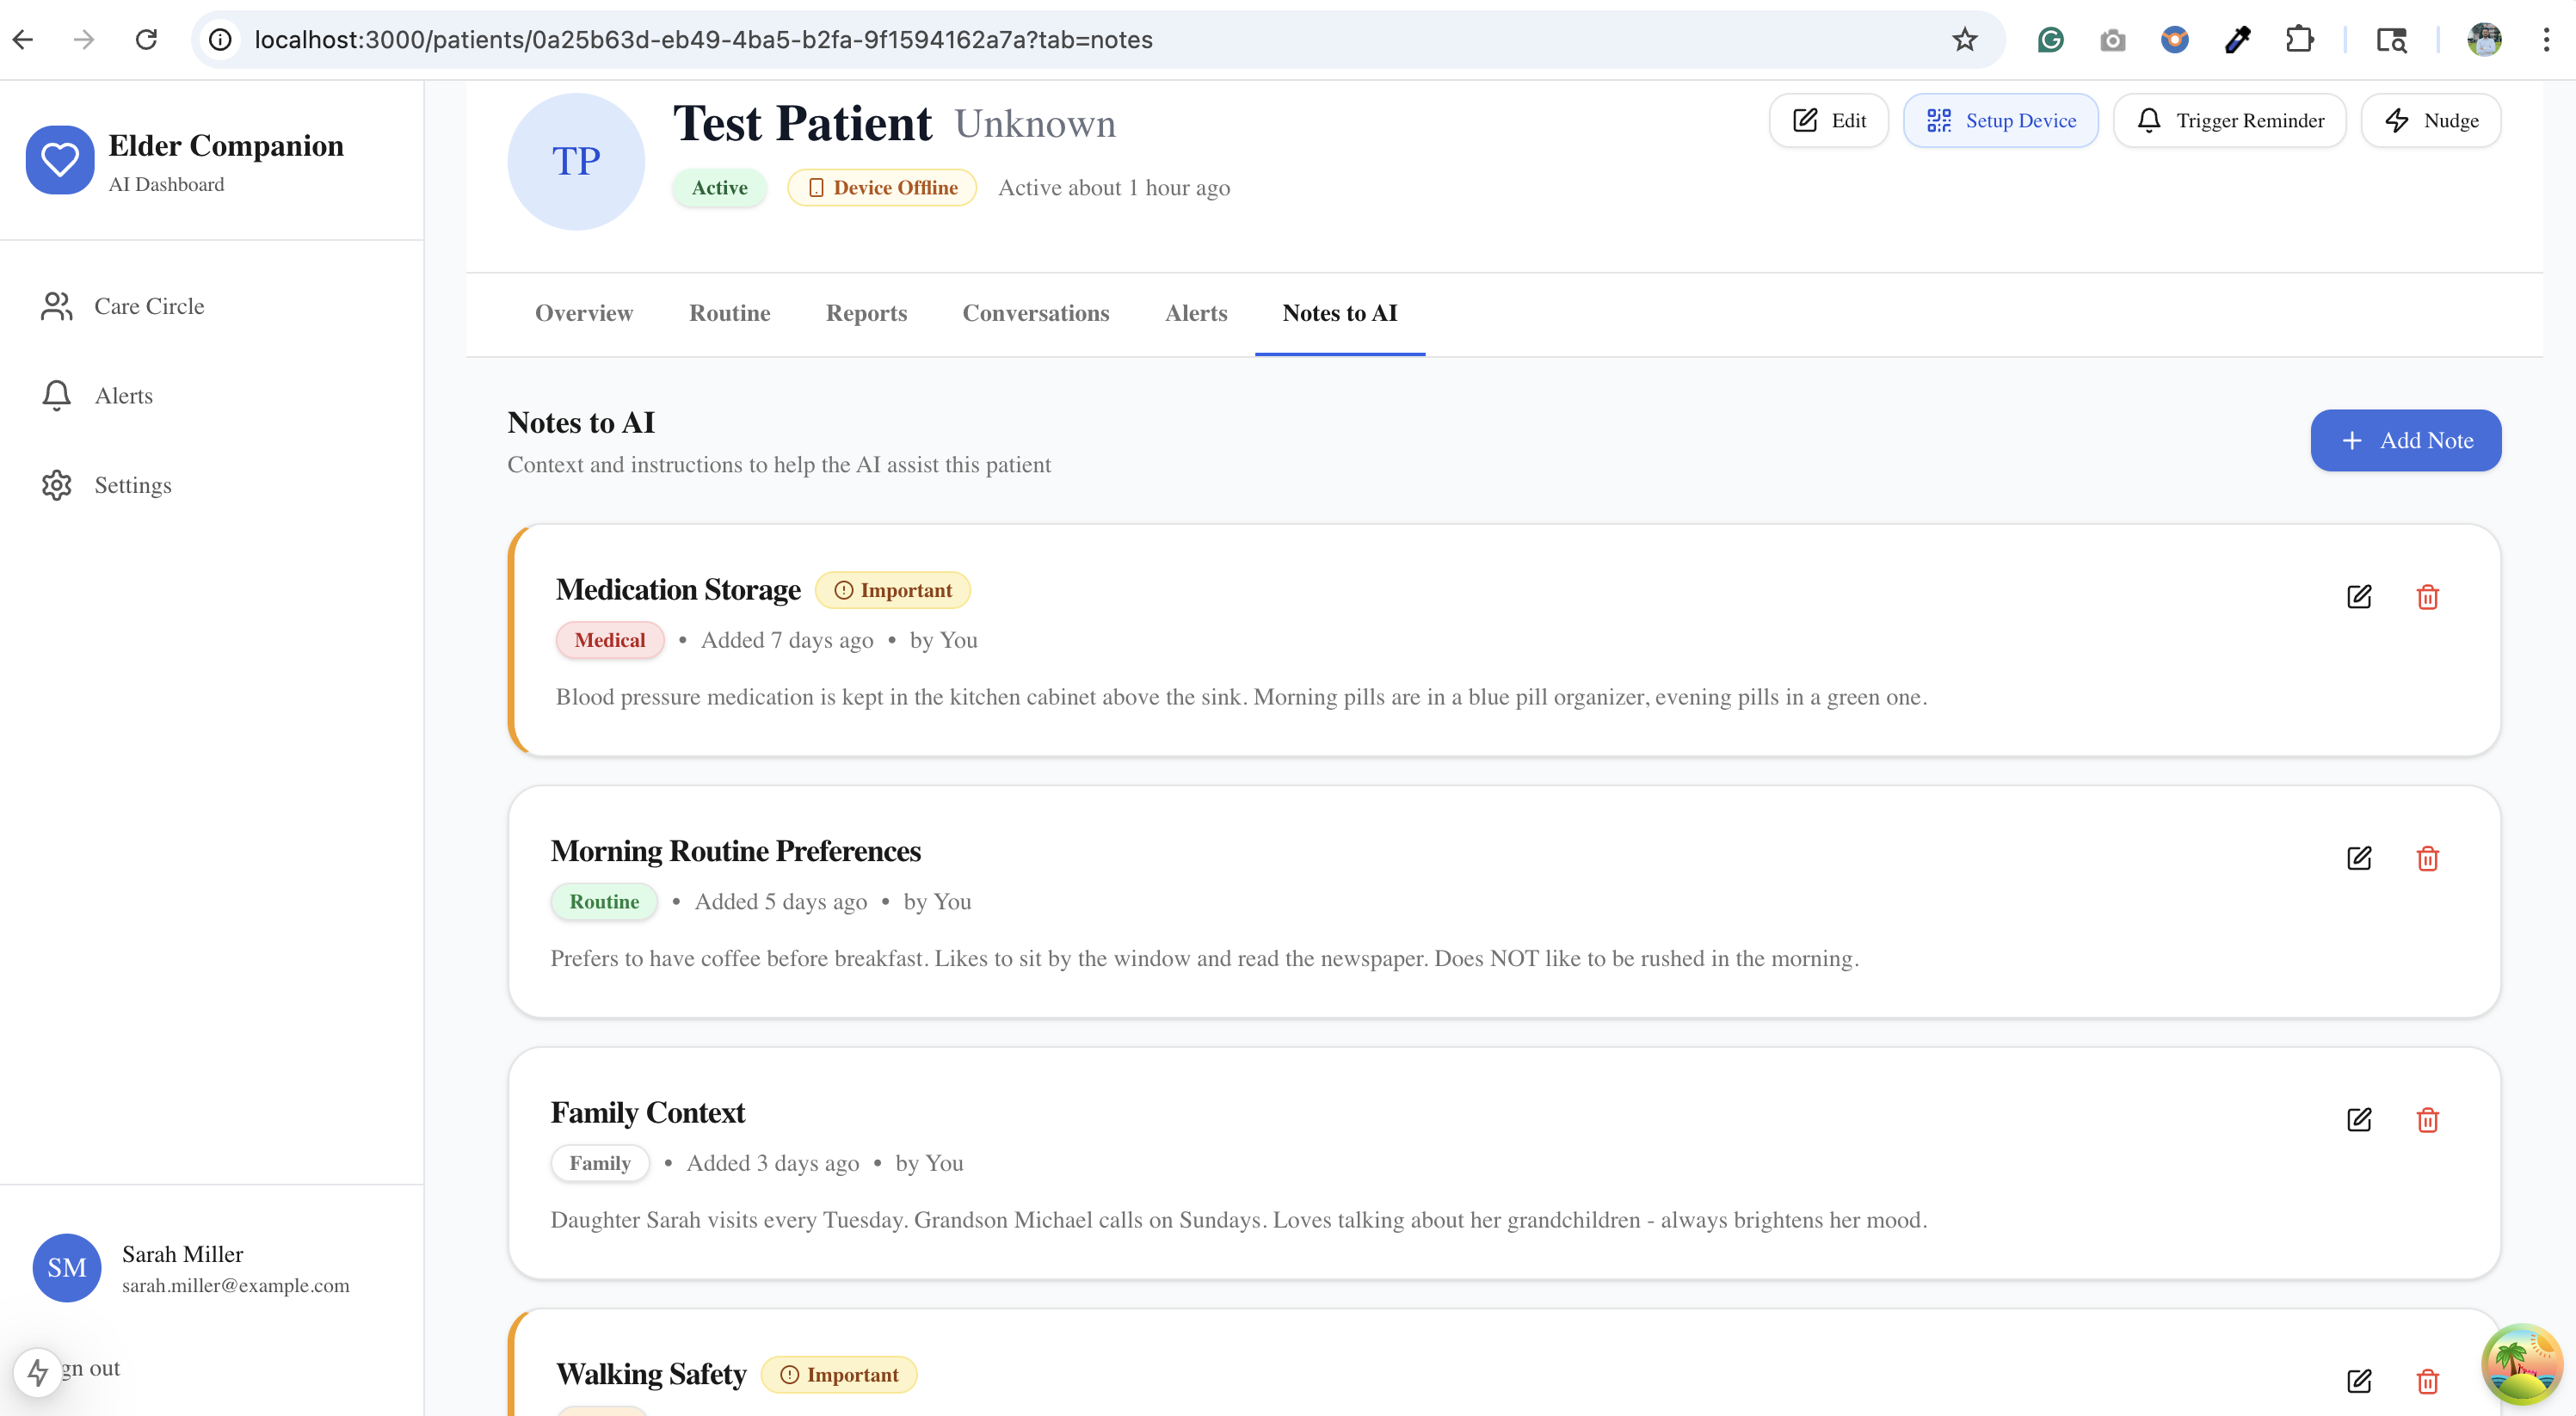Click the Setup Device button
The height and width of the screenshot is (1416, 2576).
[2000, 121]
